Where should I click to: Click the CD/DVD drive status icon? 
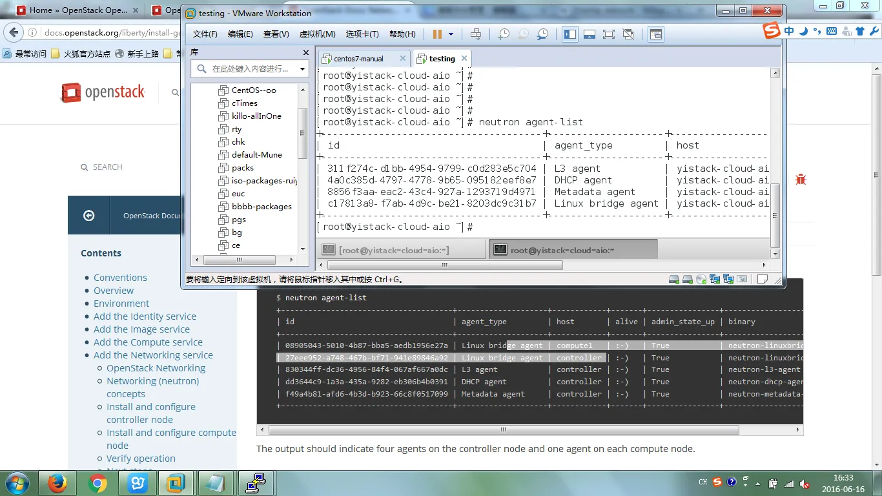pyautogui.click(x=701, y=280)
